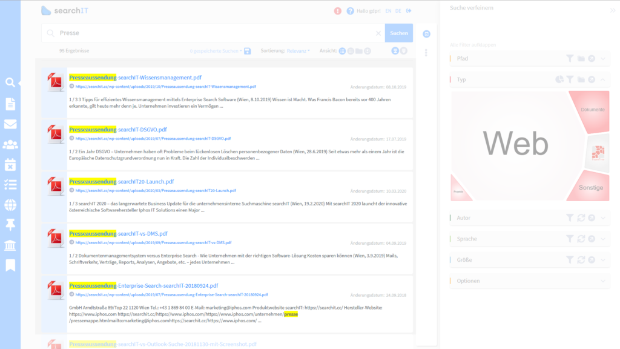
Task: Click the Pfad filter funnel icon
Action: pyautogui.click(x=570, y=59)
